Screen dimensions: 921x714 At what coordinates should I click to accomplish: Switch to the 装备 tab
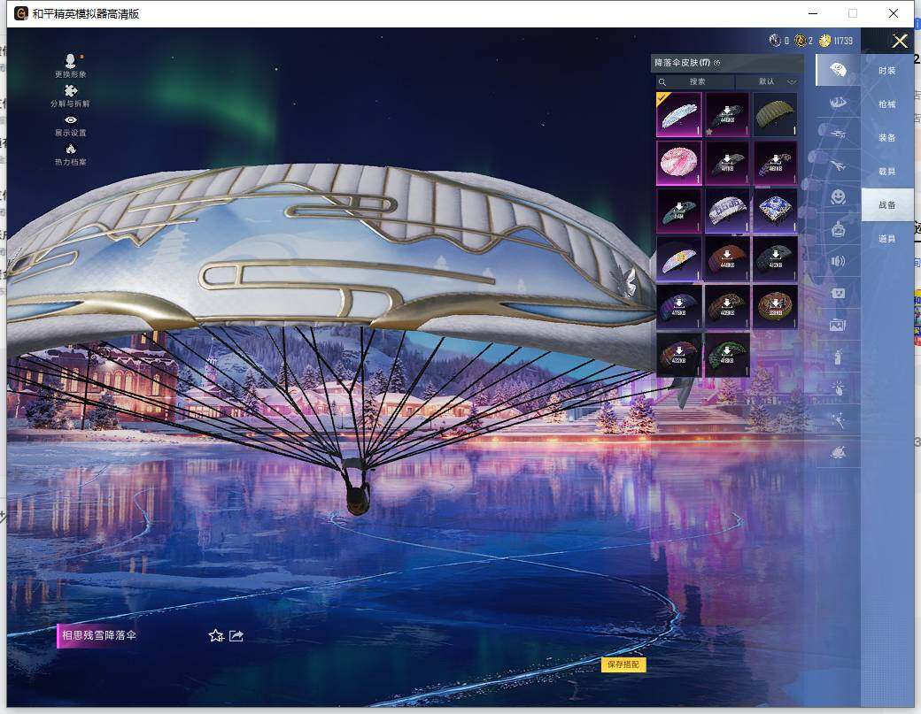[x=887, y=137]
